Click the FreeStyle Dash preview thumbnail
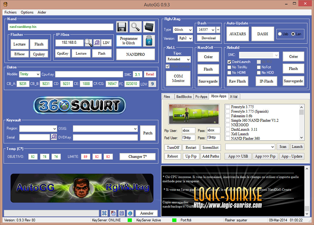314x225 pixels. 194,114
